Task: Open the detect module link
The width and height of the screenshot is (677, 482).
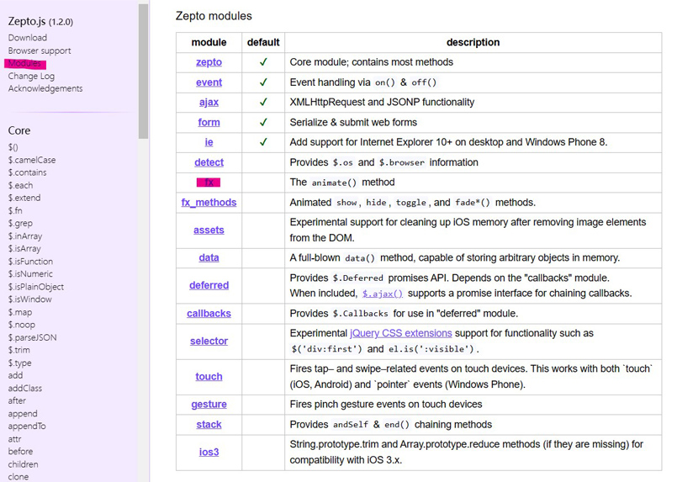Action: tap(209, 162)
